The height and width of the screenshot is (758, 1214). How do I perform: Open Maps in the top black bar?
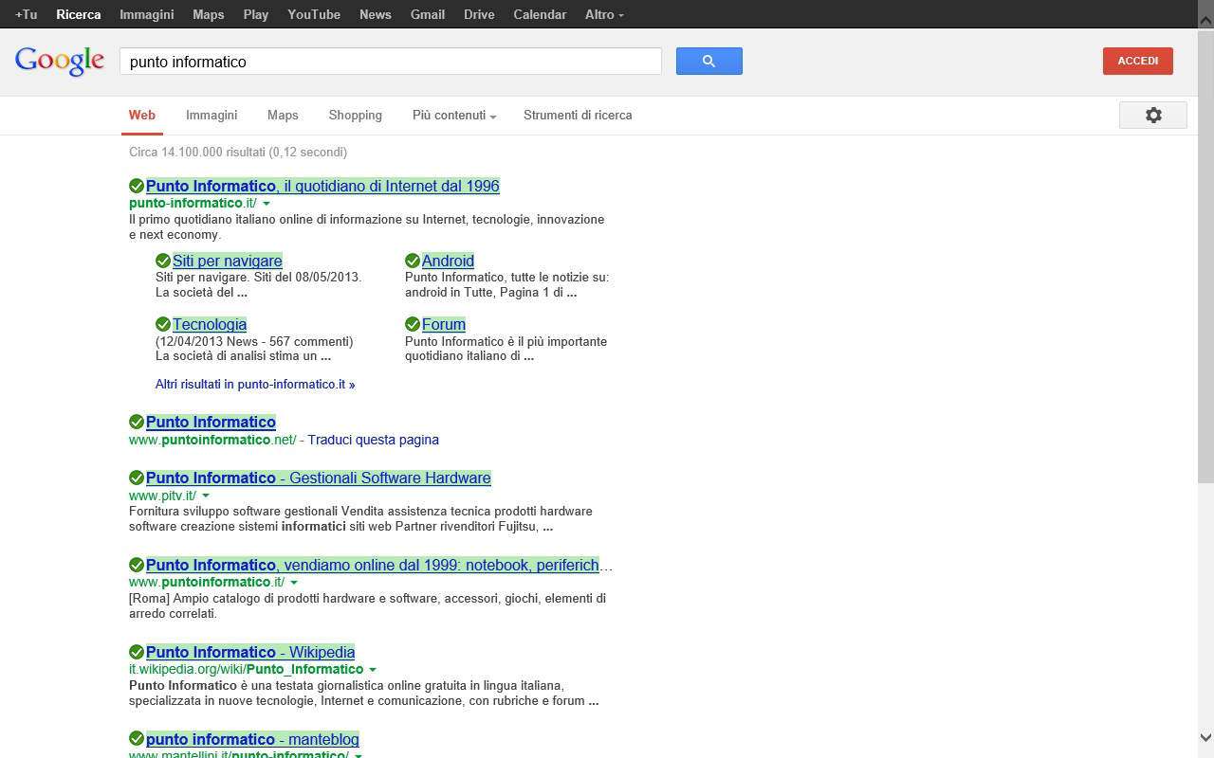click(x=209, y=14)
